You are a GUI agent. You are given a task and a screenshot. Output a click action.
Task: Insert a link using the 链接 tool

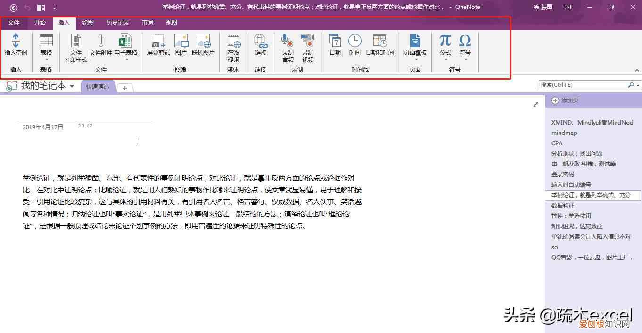click(x=260, y=45)
